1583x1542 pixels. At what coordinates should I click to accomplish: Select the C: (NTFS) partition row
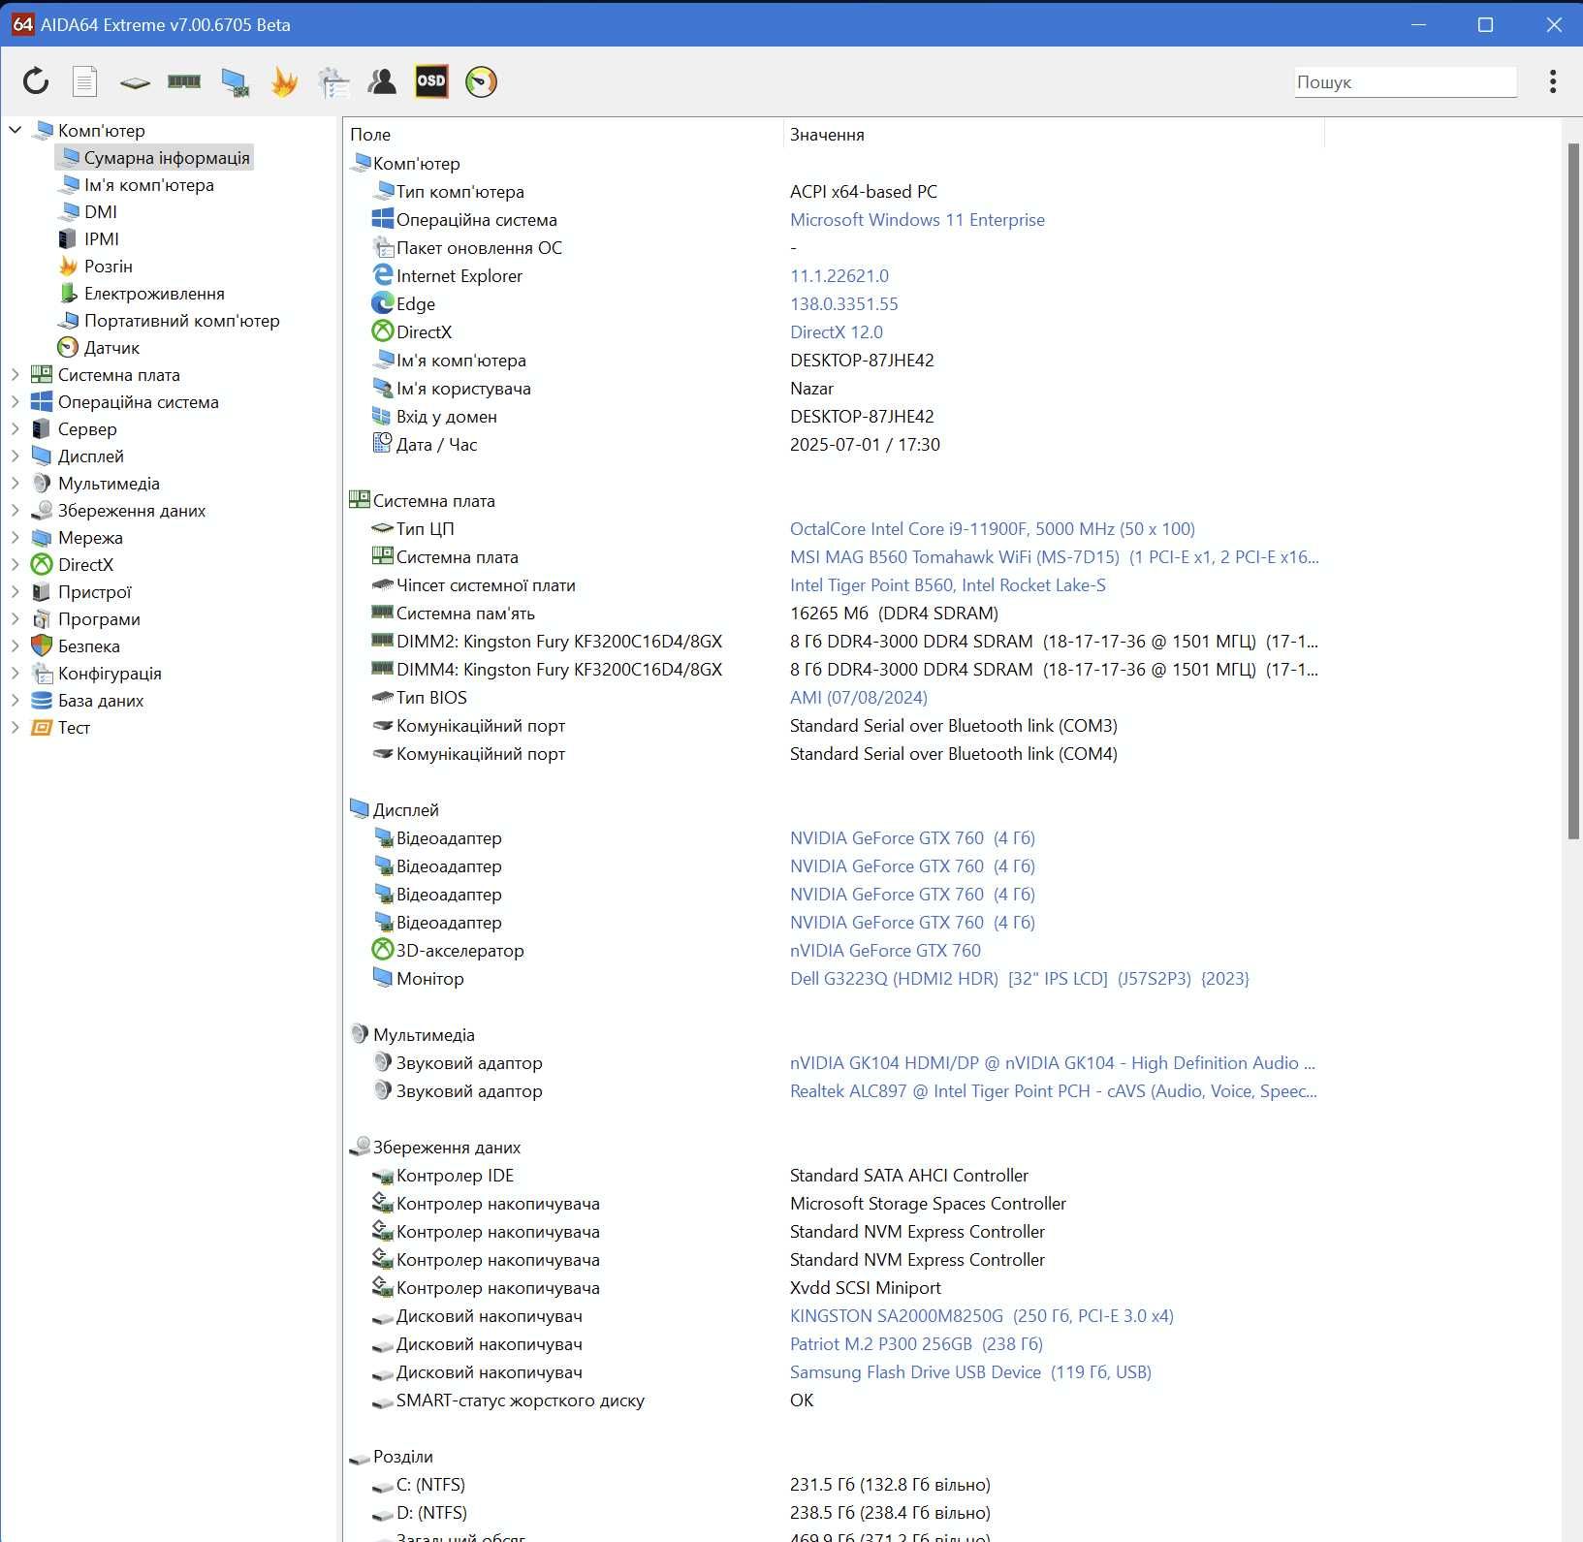[x=834, y=1485]
